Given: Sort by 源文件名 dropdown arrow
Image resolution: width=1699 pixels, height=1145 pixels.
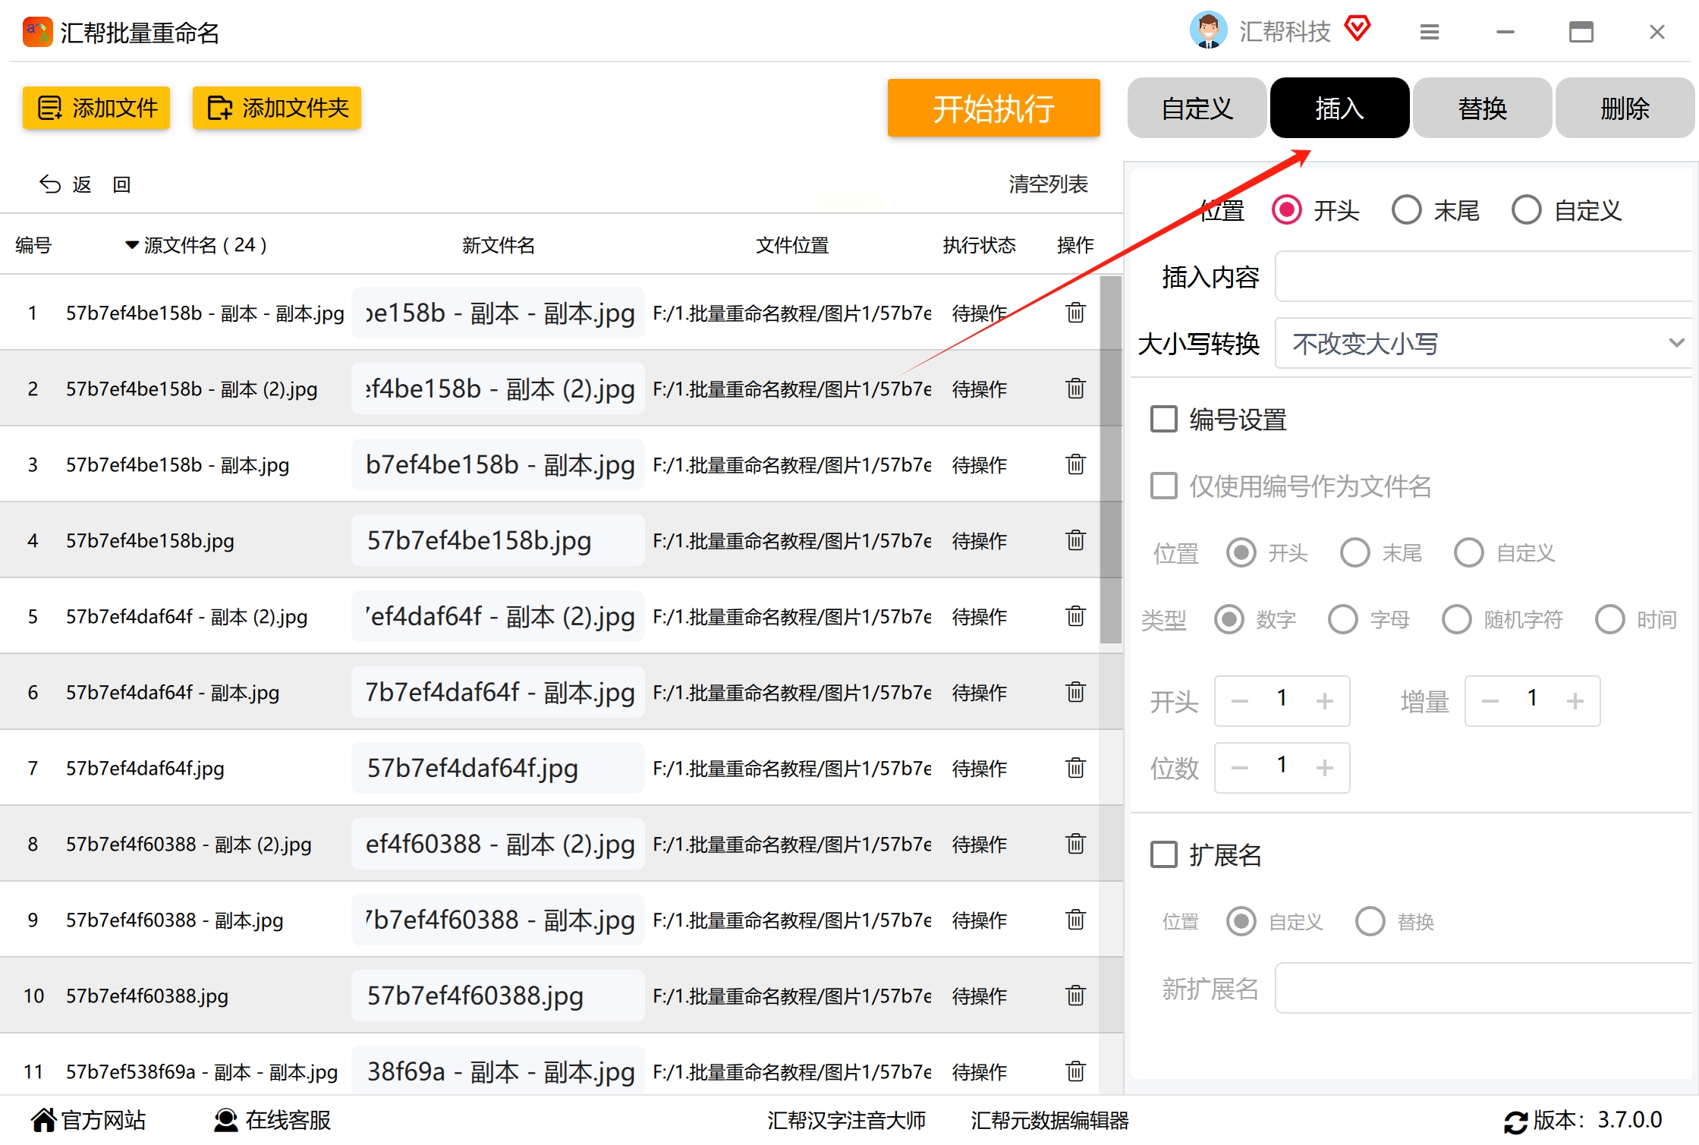Looking at the screenshot, I should click(x=131, y=245).
